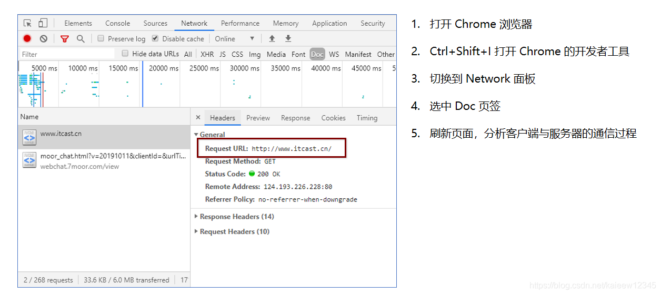Open the Sources panel
This screenshot has width=661, height=295.
tap(155, 23)
